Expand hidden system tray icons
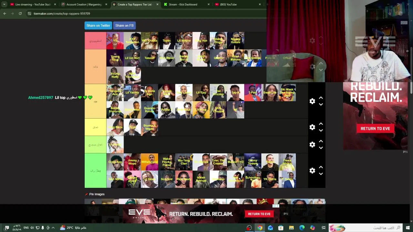The image size is (413, 232). point(53,228)
